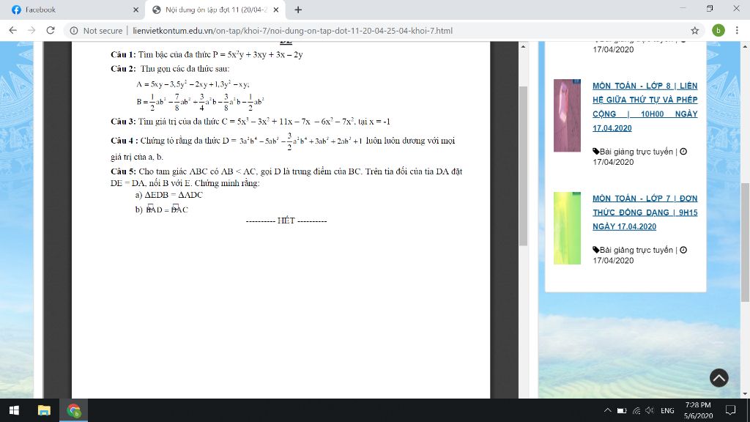Image resolution: width=750 pixels, height=422 pixels.
Task: Open network Wi-Fi settings icon
Action: pyautogui.click(x=636, y=410)
